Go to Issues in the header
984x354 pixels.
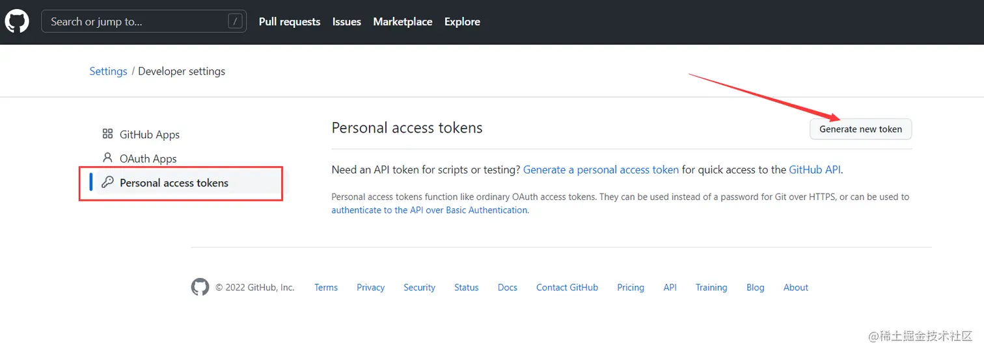coord(346,21)
